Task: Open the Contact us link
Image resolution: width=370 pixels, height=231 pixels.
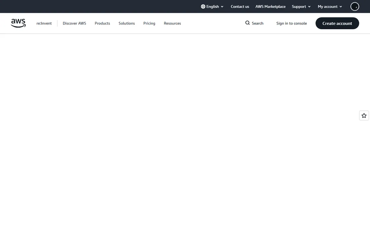Action: pos(240,7)
